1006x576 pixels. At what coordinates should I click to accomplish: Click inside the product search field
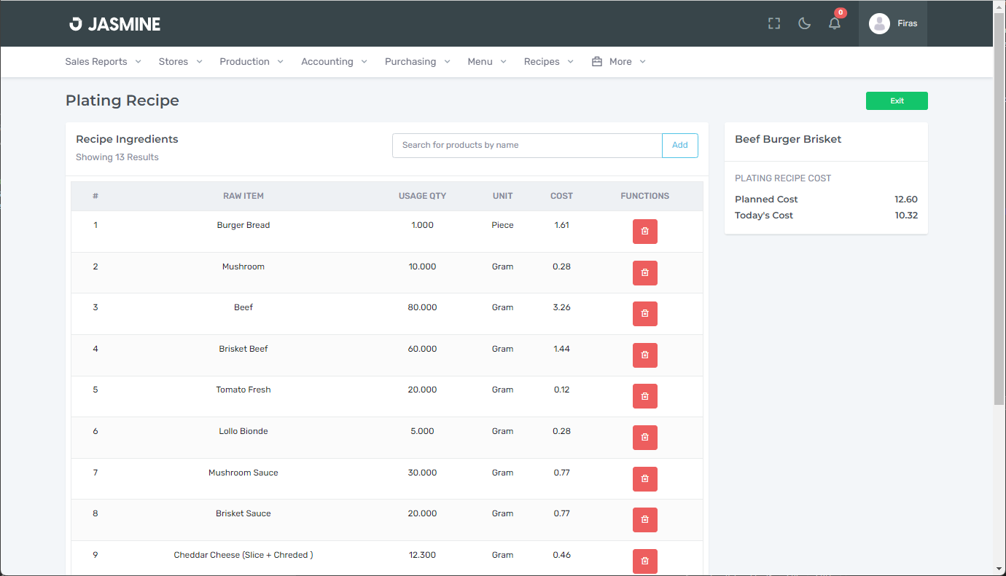tap(526, 145)
